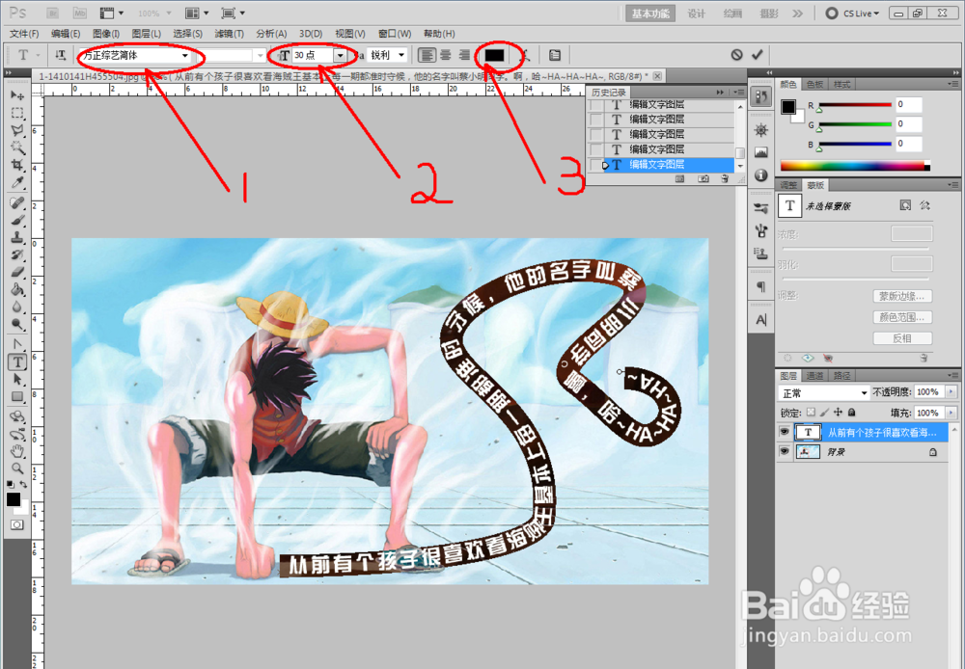This screenshot has height=669, width=965.
Task: Open the 滤镜(T) menu
Action: coord(229,34)
